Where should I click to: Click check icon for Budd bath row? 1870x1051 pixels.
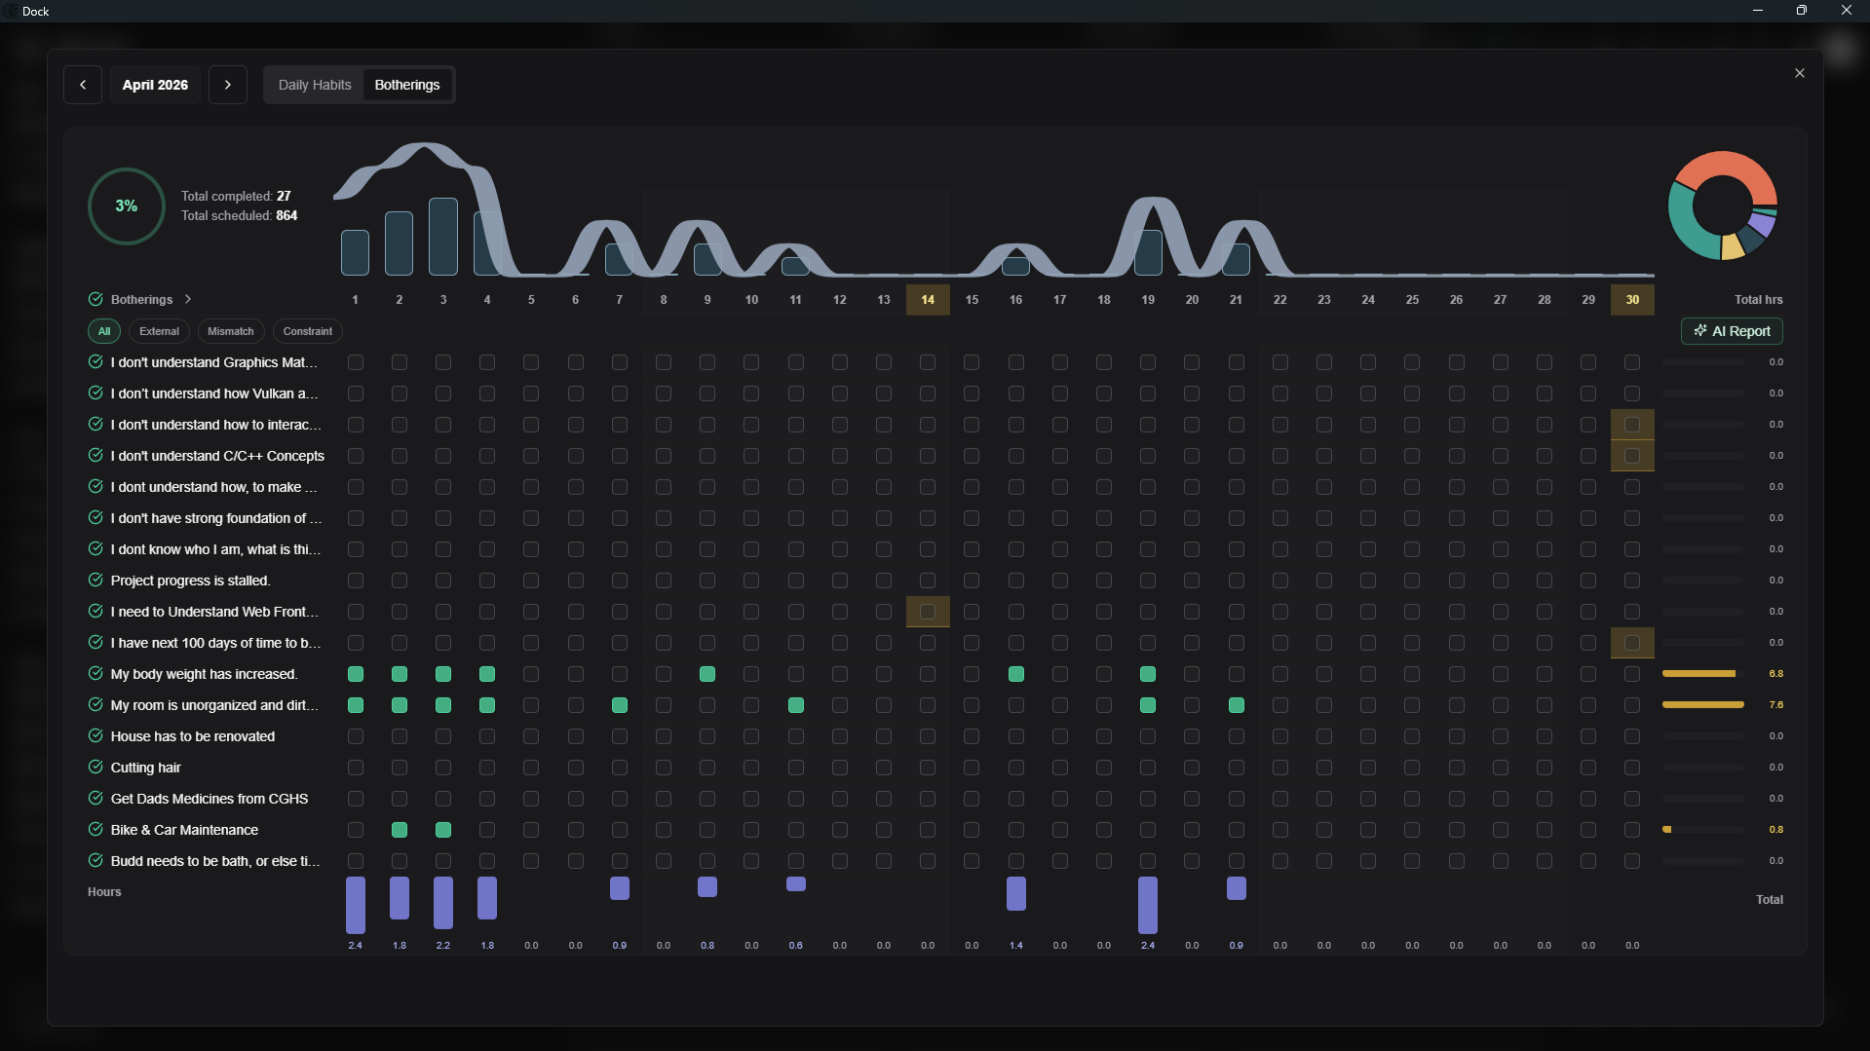point(95,860)
